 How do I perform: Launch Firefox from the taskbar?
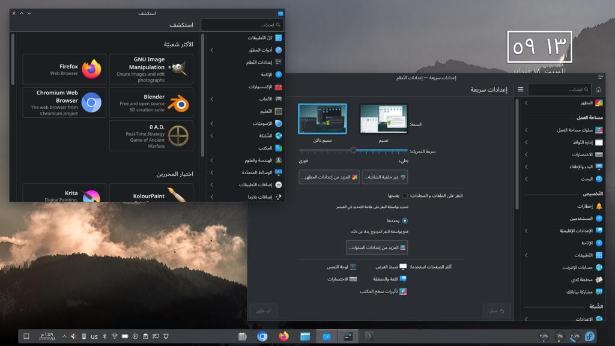[x=283, y=336]
